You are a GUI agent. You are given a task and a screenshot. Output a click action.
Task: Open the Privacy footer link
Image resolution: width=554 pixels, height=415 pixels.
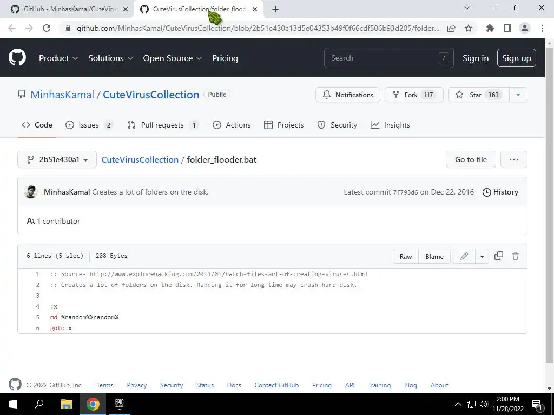(137, 385)
